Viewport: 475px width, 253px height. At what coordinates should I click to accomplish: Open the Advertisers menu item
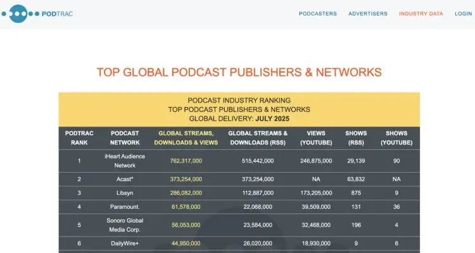pos(368,14)
